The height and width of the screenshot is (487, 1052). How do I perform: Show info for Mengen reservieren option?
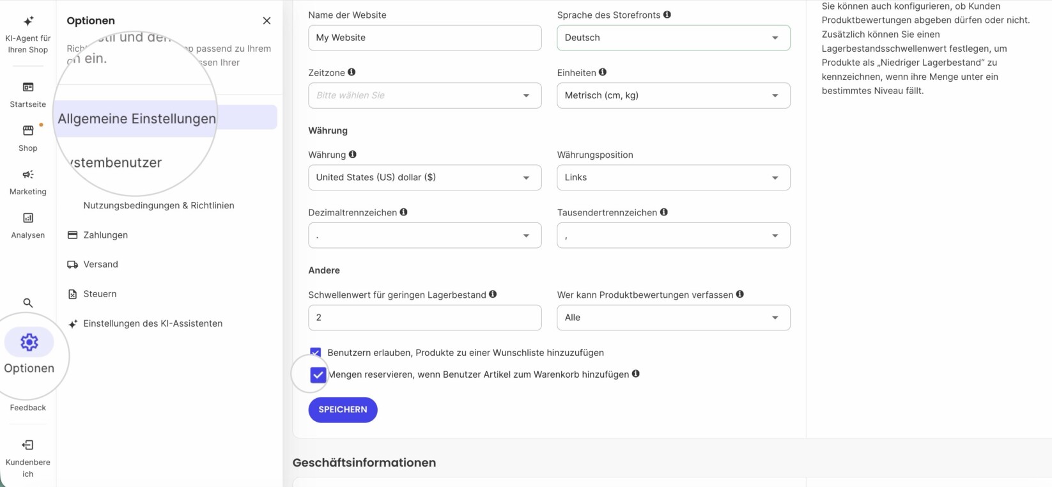click(x=636, y=374)
